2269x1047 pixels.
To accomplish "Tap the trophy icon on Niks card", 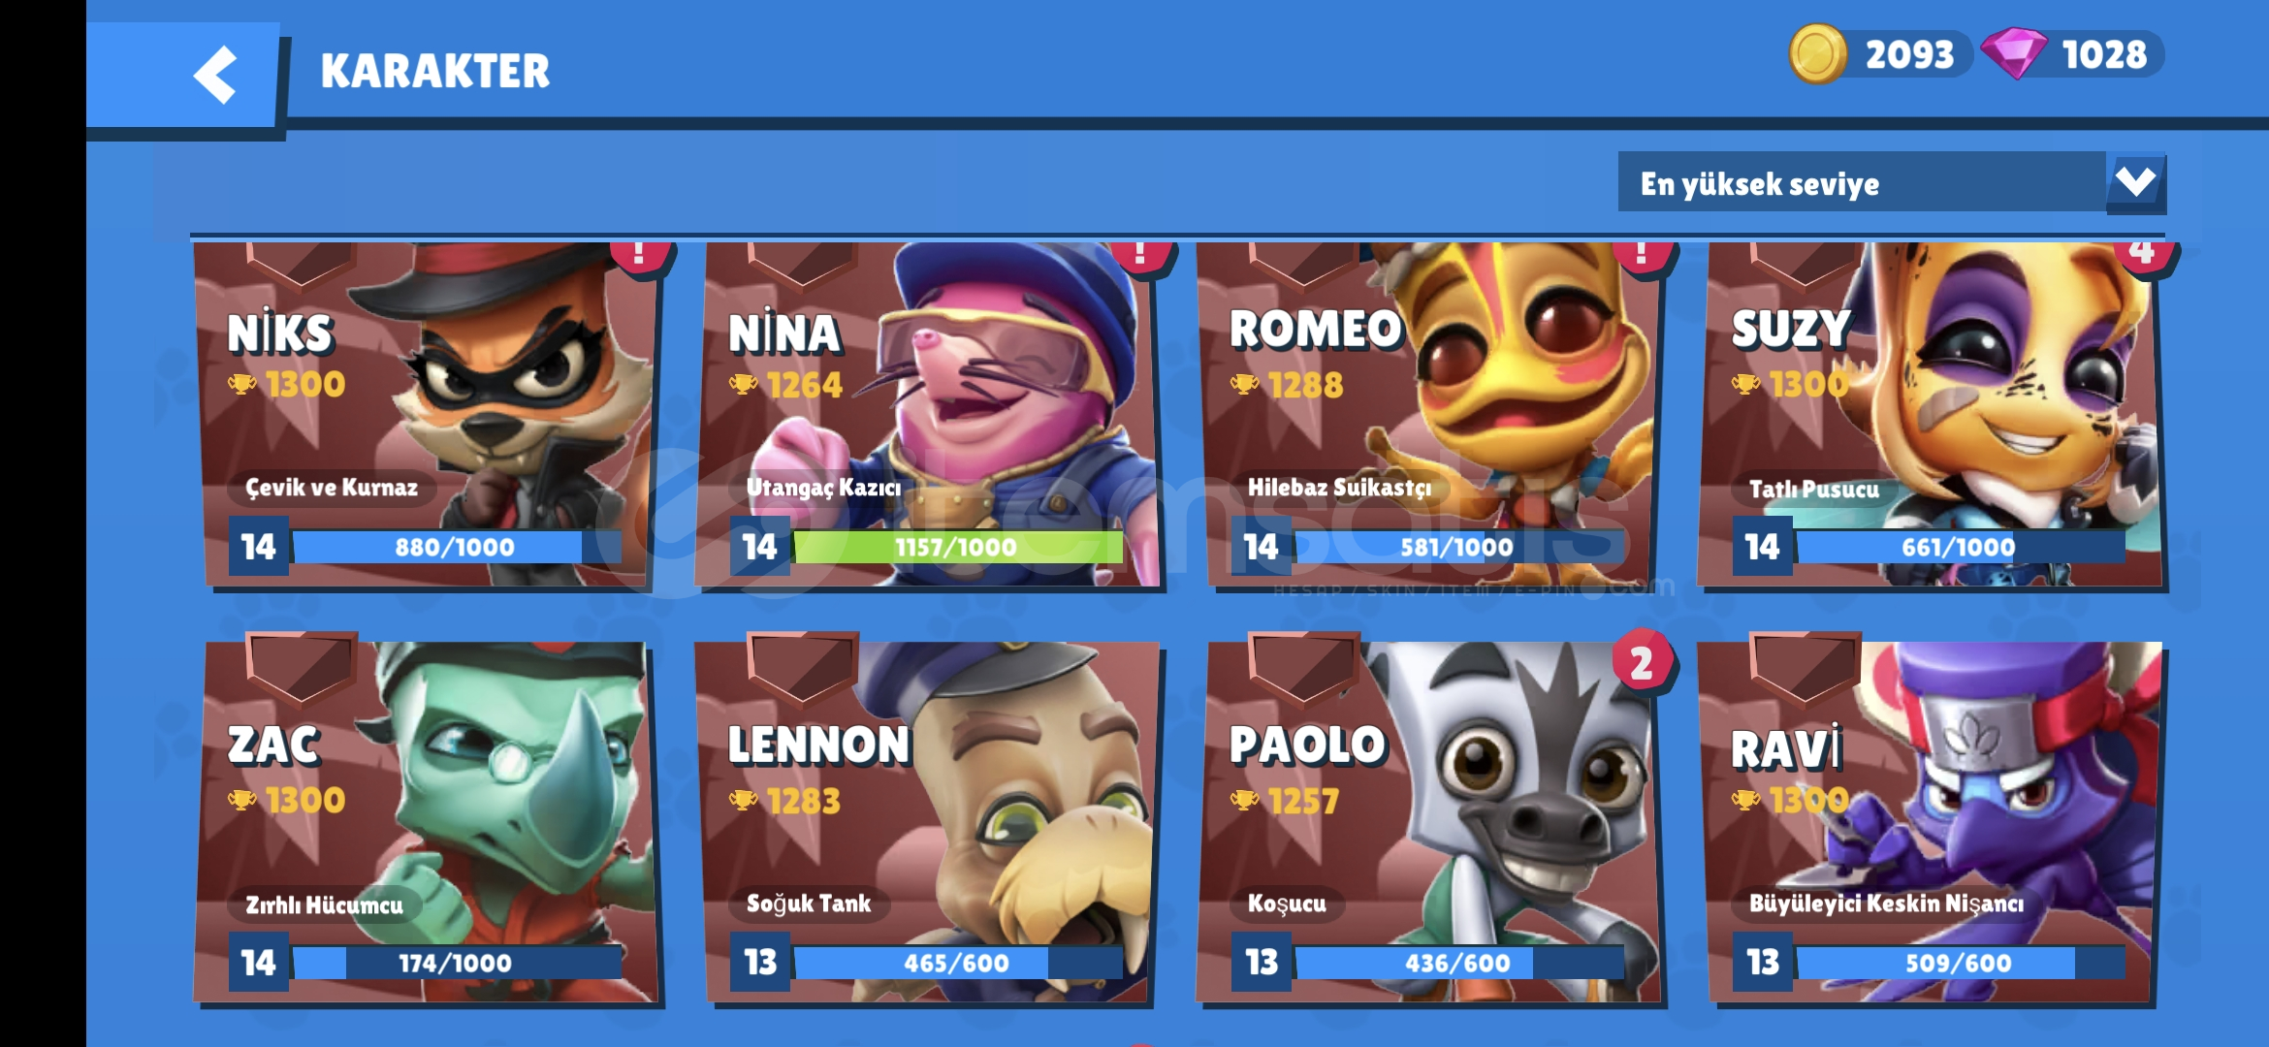I will pos(242,384).
